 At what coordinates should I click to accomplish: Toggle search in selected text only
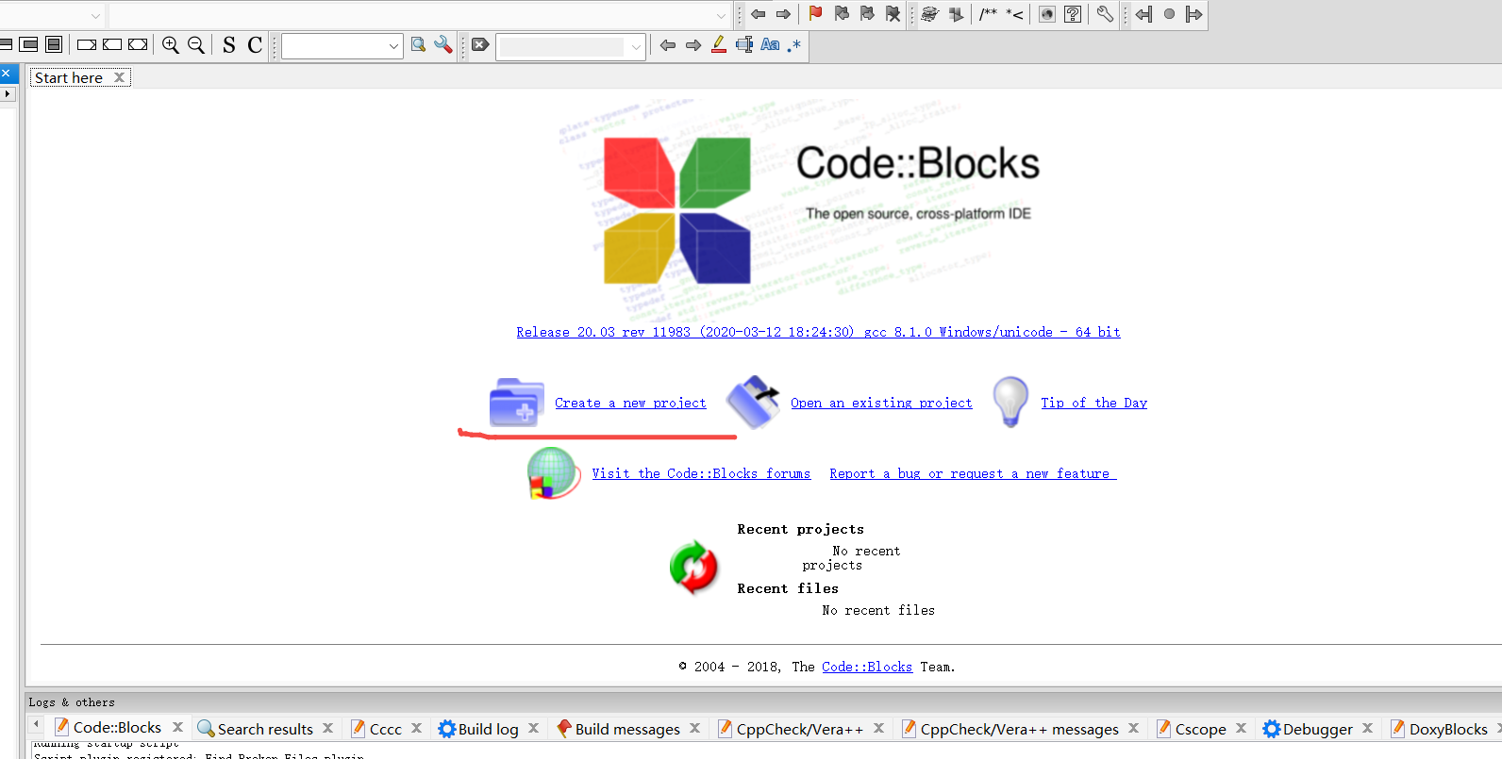744,45
